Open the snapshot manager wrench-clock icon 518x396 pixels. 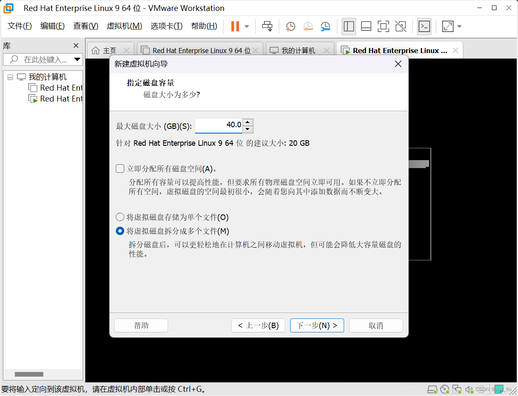click(x=325, y=27)
